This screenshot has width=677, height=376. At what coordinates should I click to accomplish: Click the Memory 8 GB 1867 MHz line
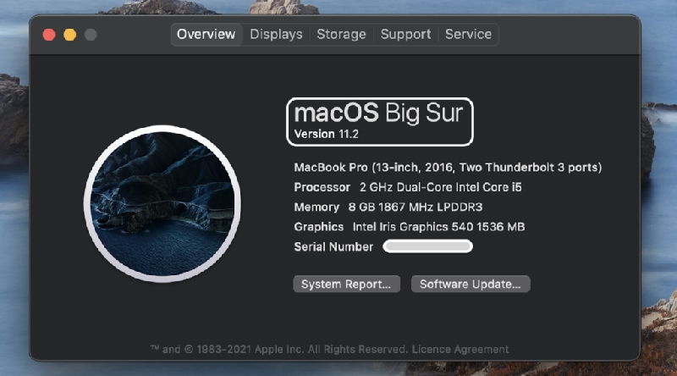tap(388, 207)
